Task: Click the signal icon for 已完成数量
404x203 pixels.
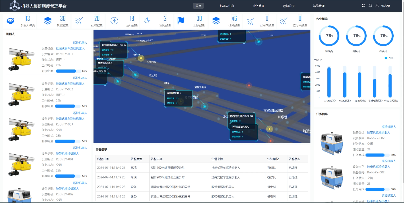Action: point(251,21)
